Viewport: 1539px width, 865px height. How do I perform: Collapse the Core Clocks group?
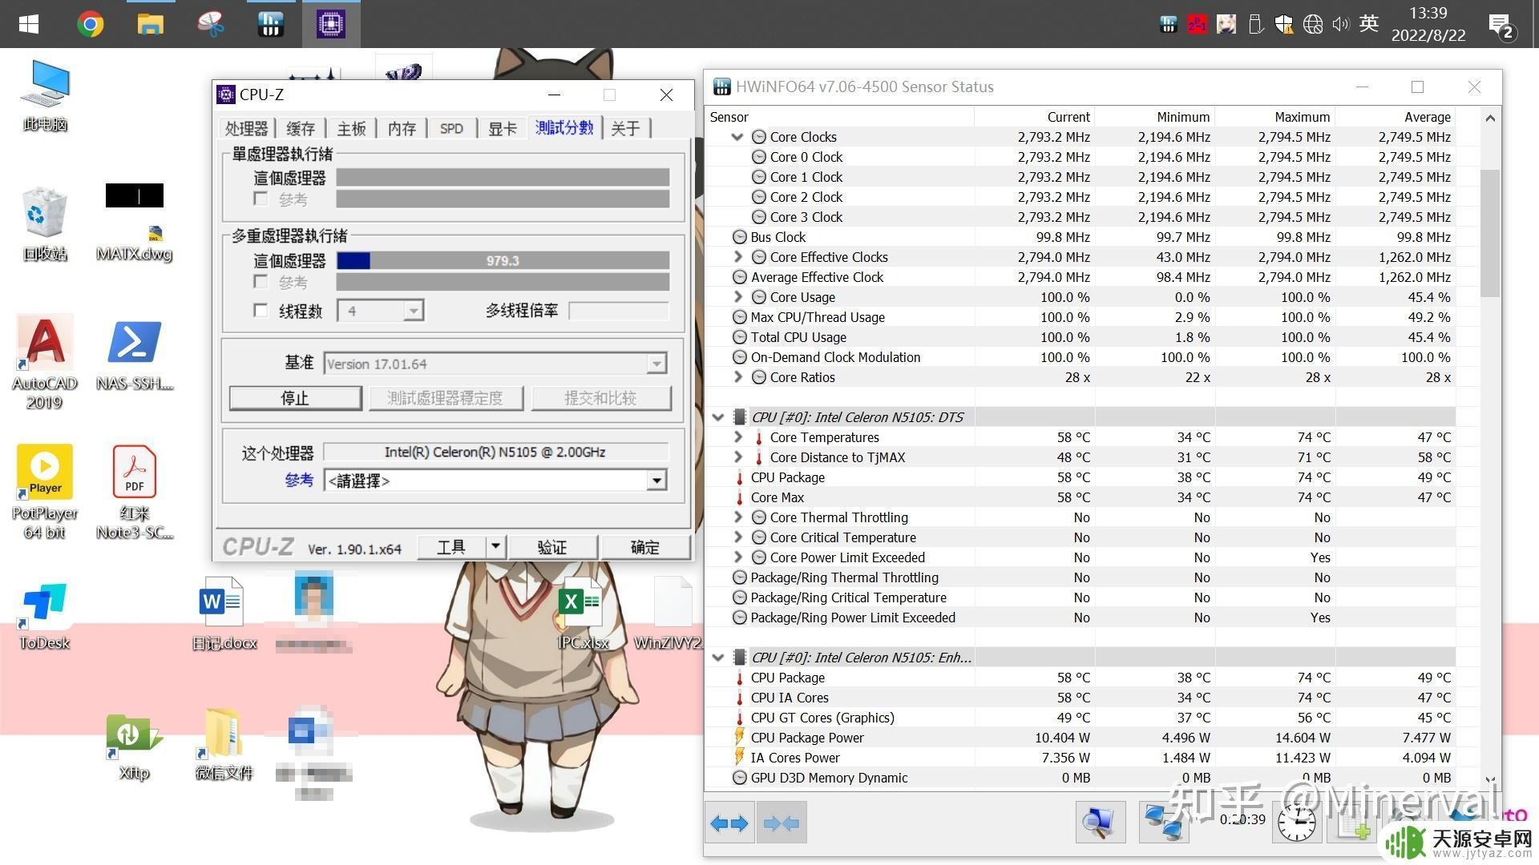point(737,137)
